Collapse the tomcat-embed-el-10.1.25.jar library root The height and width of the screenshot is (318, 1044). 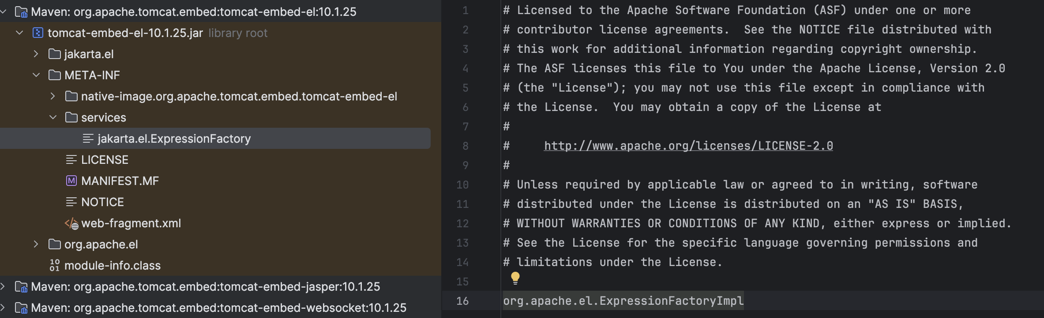coord(19,33)
